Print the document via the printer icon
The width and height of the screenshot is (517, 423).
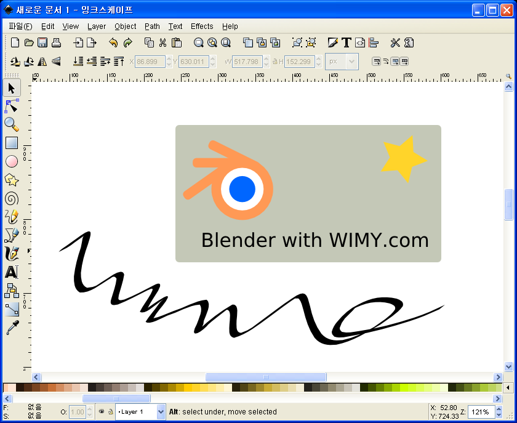56,42
